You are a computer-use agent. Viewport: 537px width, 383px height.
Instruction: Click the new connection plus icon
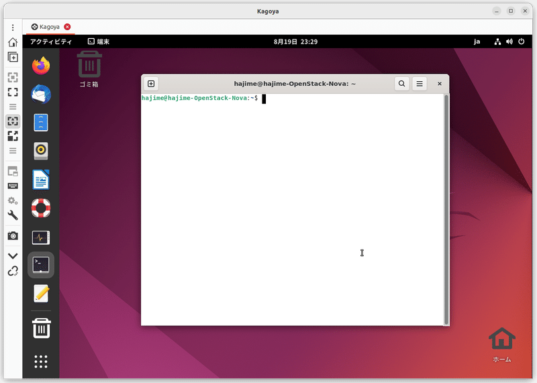[13, 57]
